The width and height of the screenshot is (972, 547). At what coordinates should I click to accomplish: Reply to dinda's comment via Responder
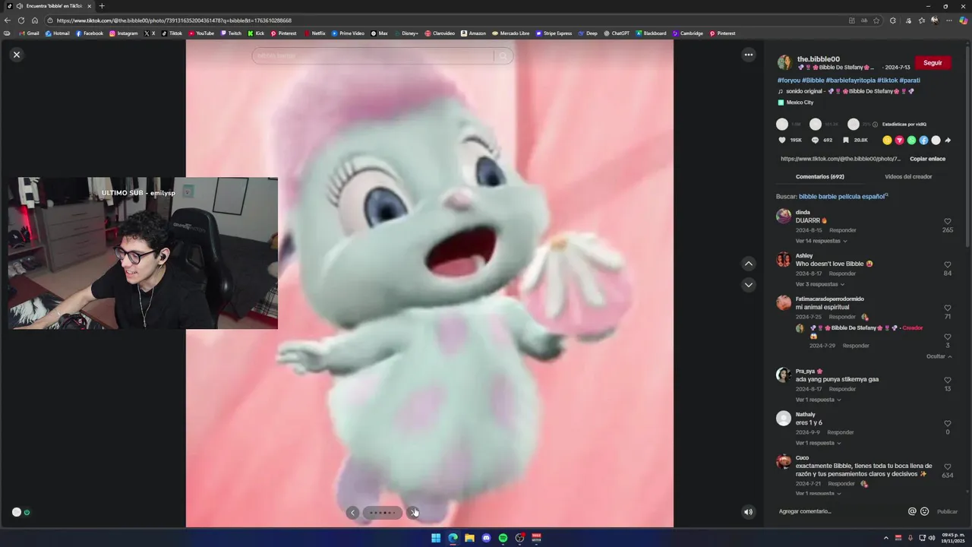843,230
